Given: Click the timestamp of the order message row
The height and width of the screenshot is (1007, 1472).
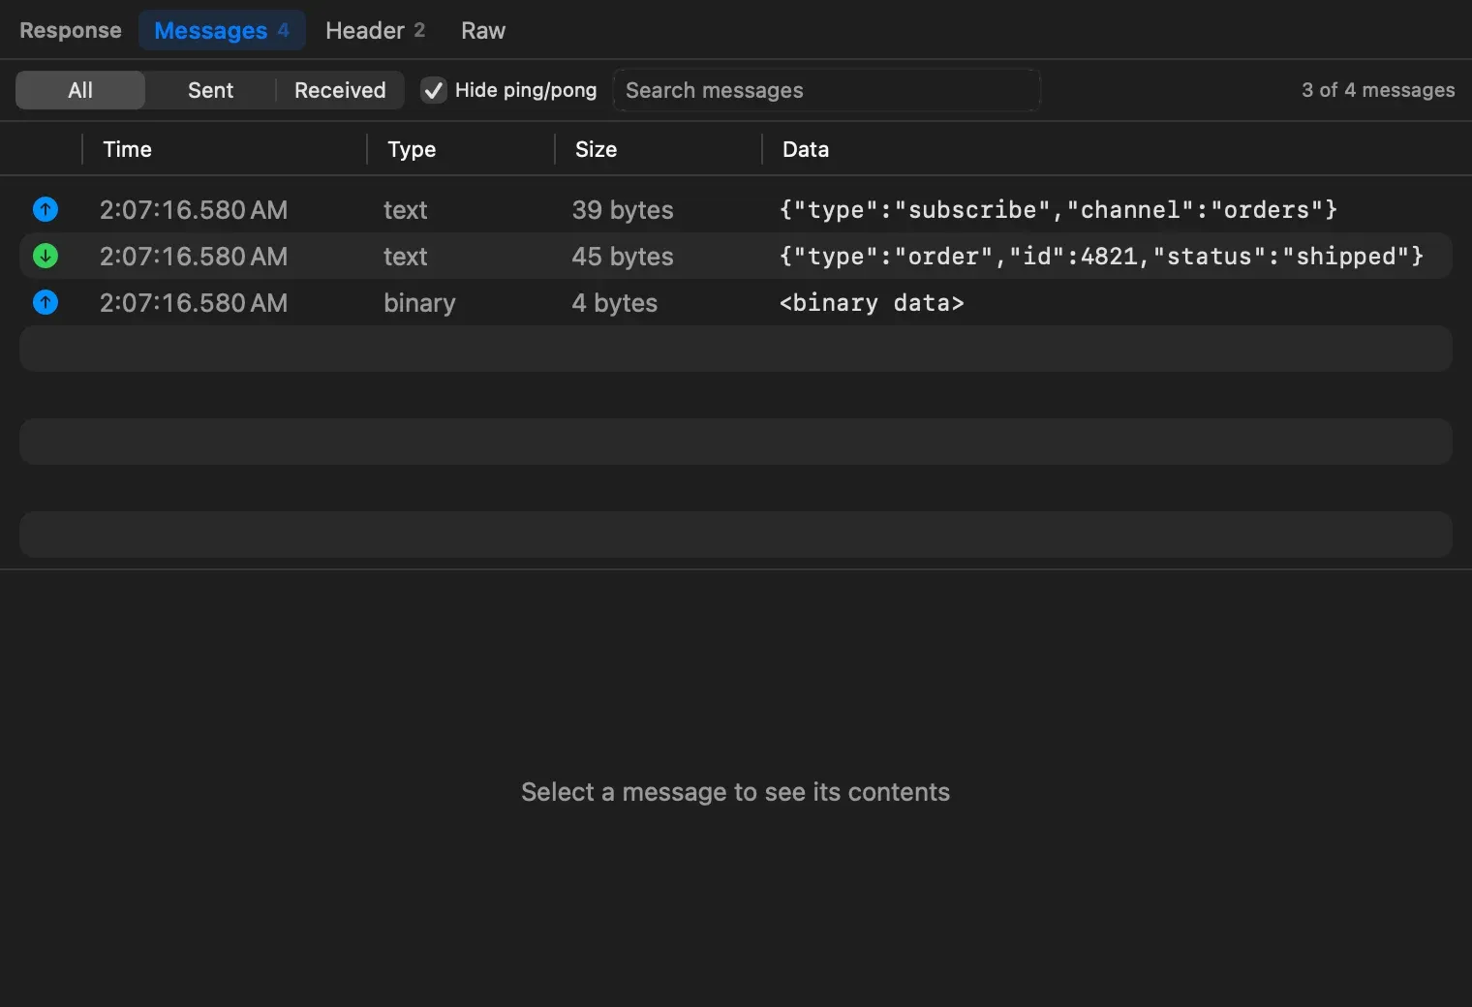Looking at the screenshot, I should tap(194, 256).
